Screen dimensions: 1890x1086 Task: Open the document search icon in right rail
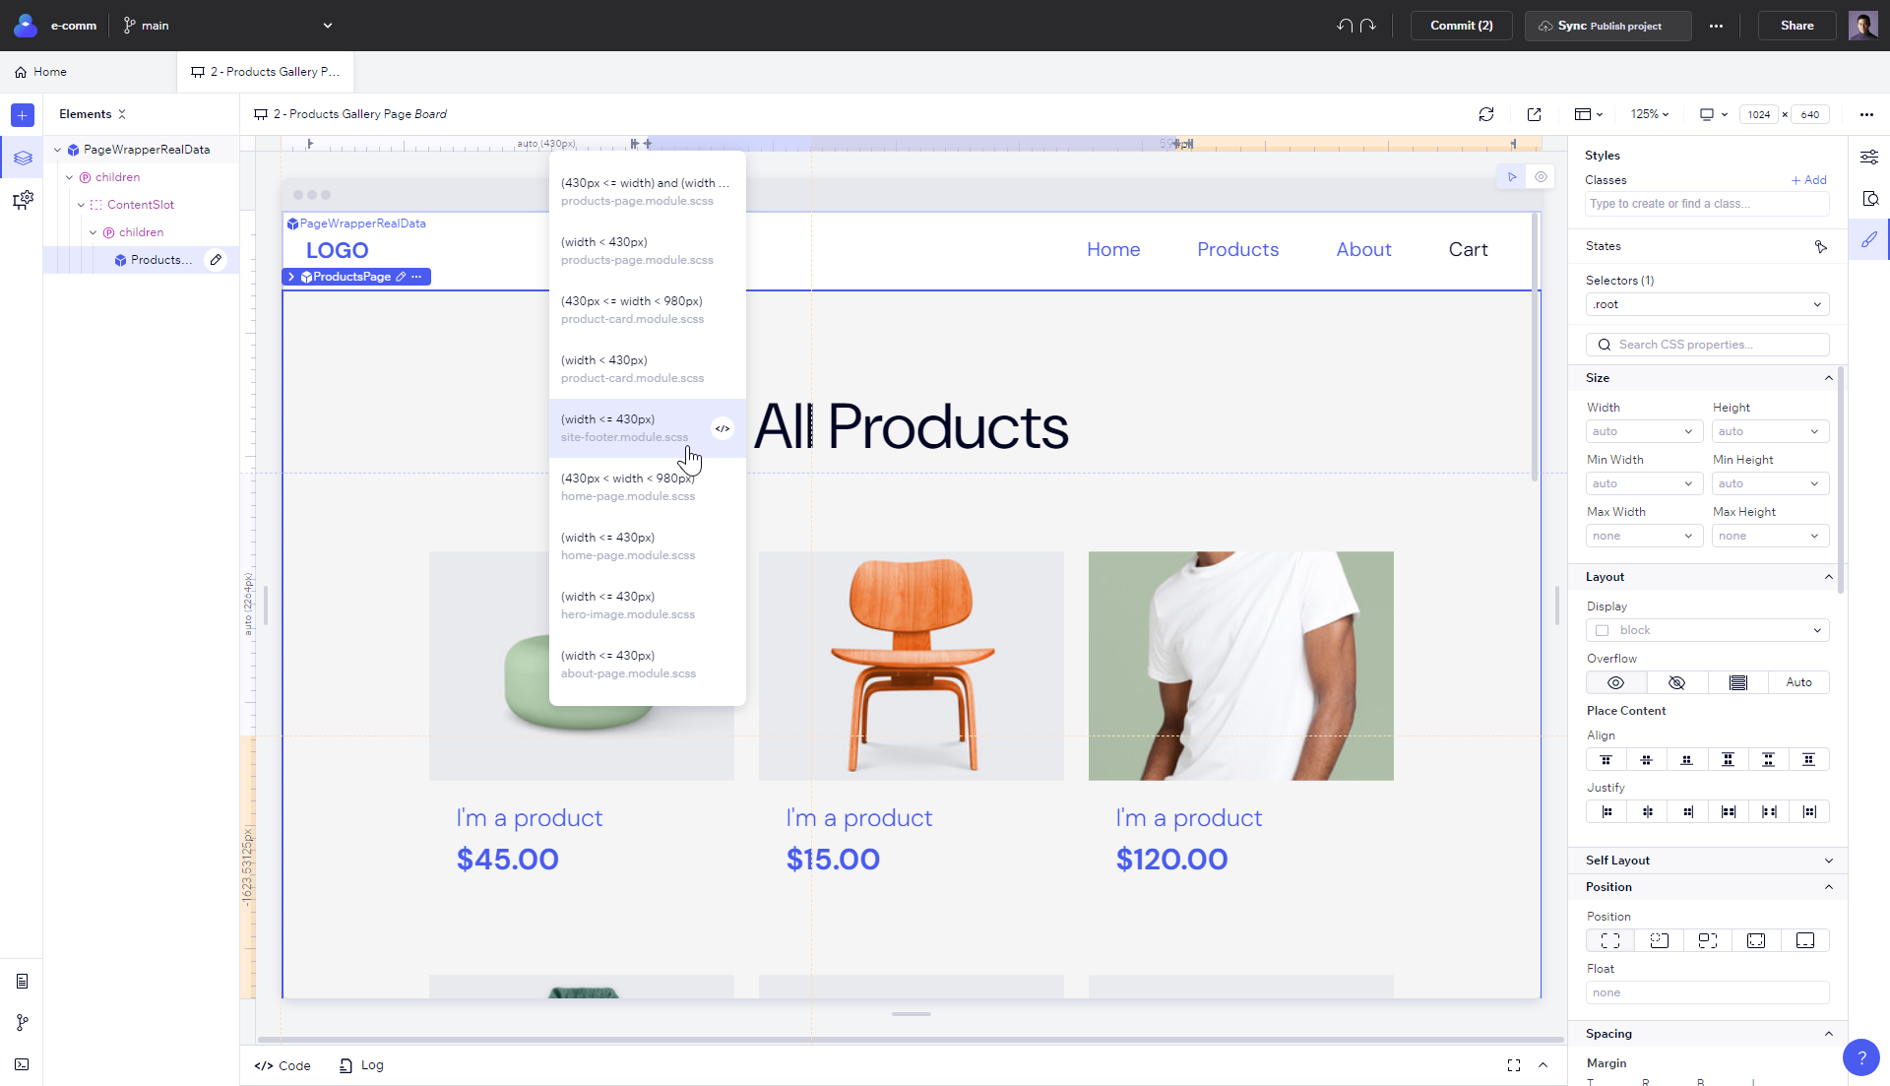(1869, 199)
